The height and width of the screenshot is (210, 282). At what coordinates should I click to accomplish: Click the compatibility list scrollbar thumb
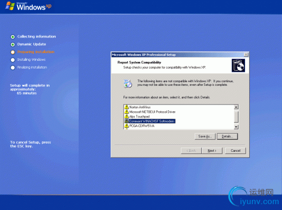tap(236, 116)
